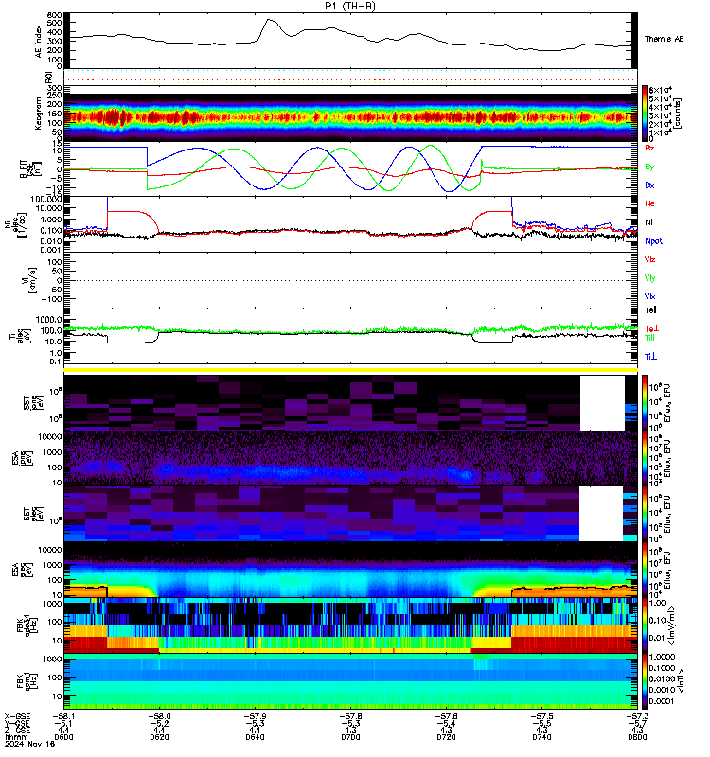Image resolution: width=710 pixels, height=757 pixels.
Task: Click the FBK edc34 [Hz] axis label
Action: point(27,625)
